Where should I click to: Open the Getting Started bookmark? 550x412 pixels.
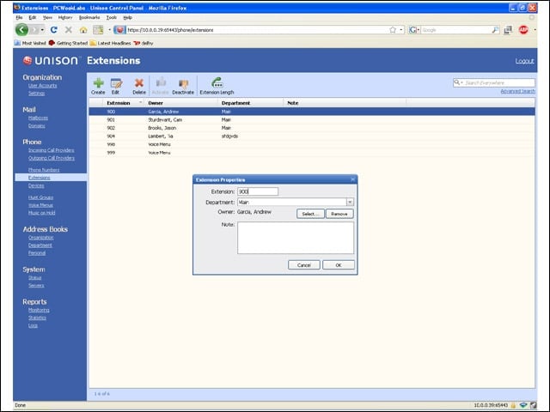[68, 43]
